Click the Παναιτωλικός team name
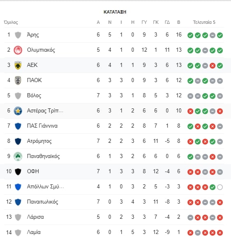Viewport: 231px width, 243px height. tap(43, 202)
